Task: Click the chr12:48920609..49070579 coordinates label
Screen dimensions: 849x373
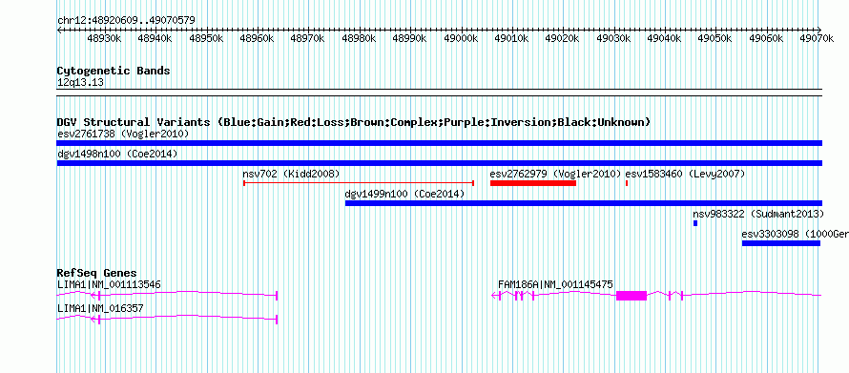Action: (x=126, y=21)
